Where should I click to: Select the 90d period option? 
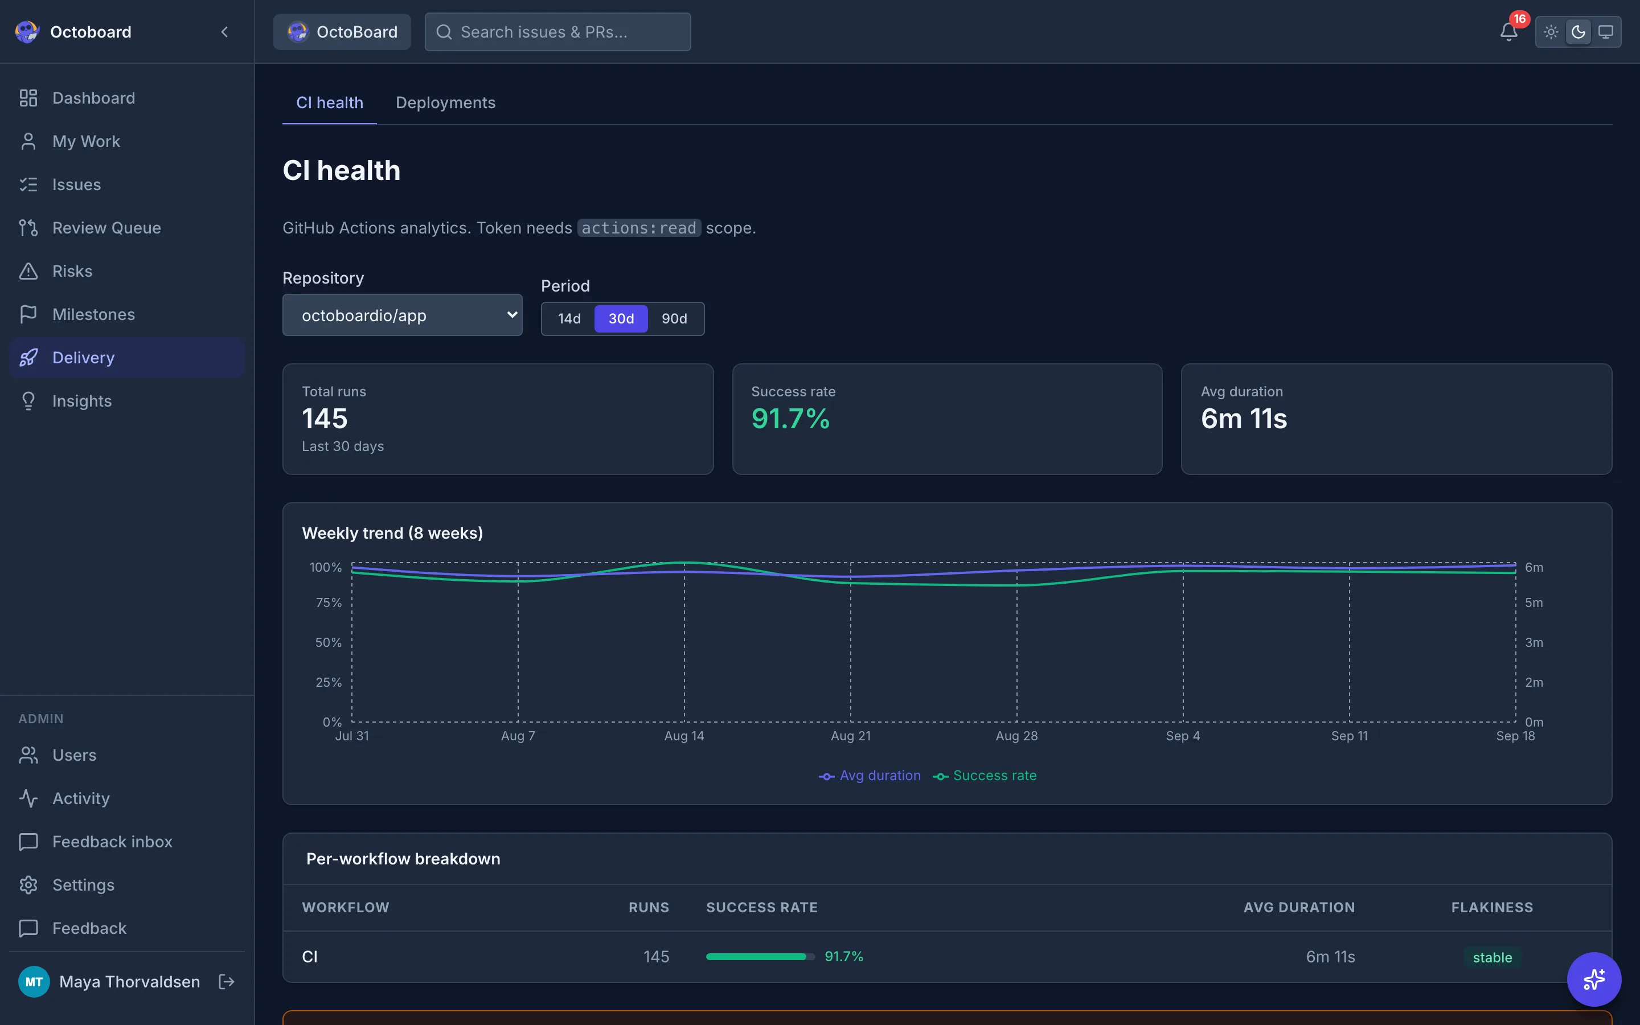tap(674, 319)
